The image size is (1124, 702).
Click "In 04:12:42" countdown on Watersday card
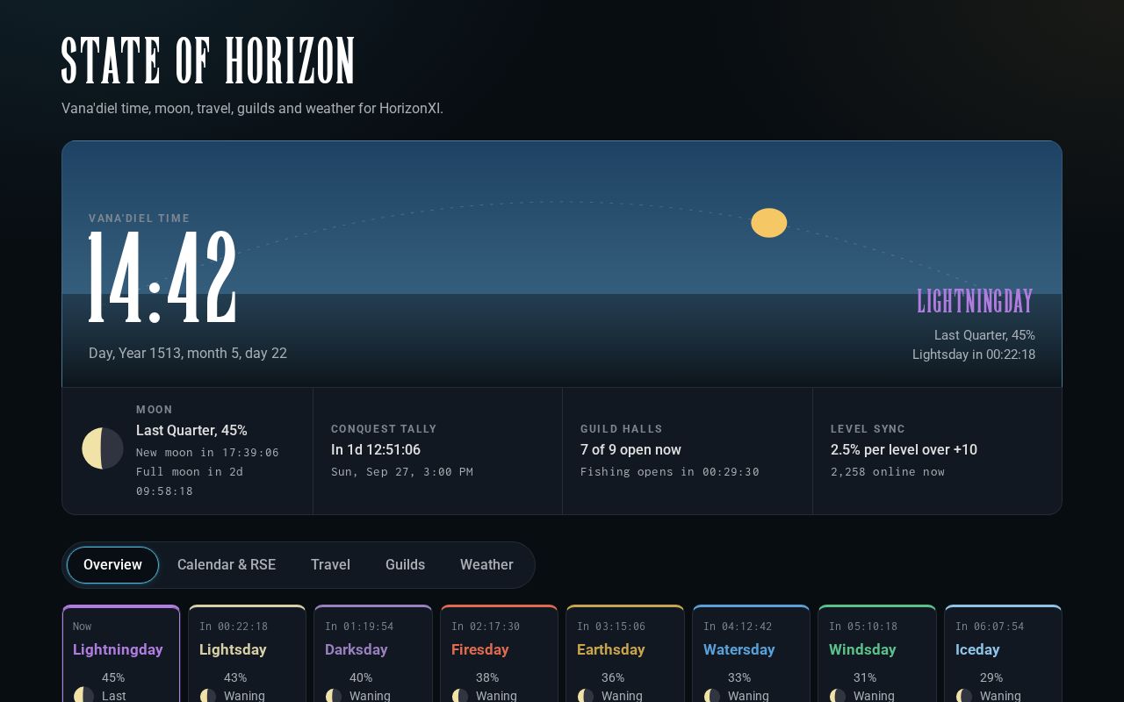[x=738, y=627]
